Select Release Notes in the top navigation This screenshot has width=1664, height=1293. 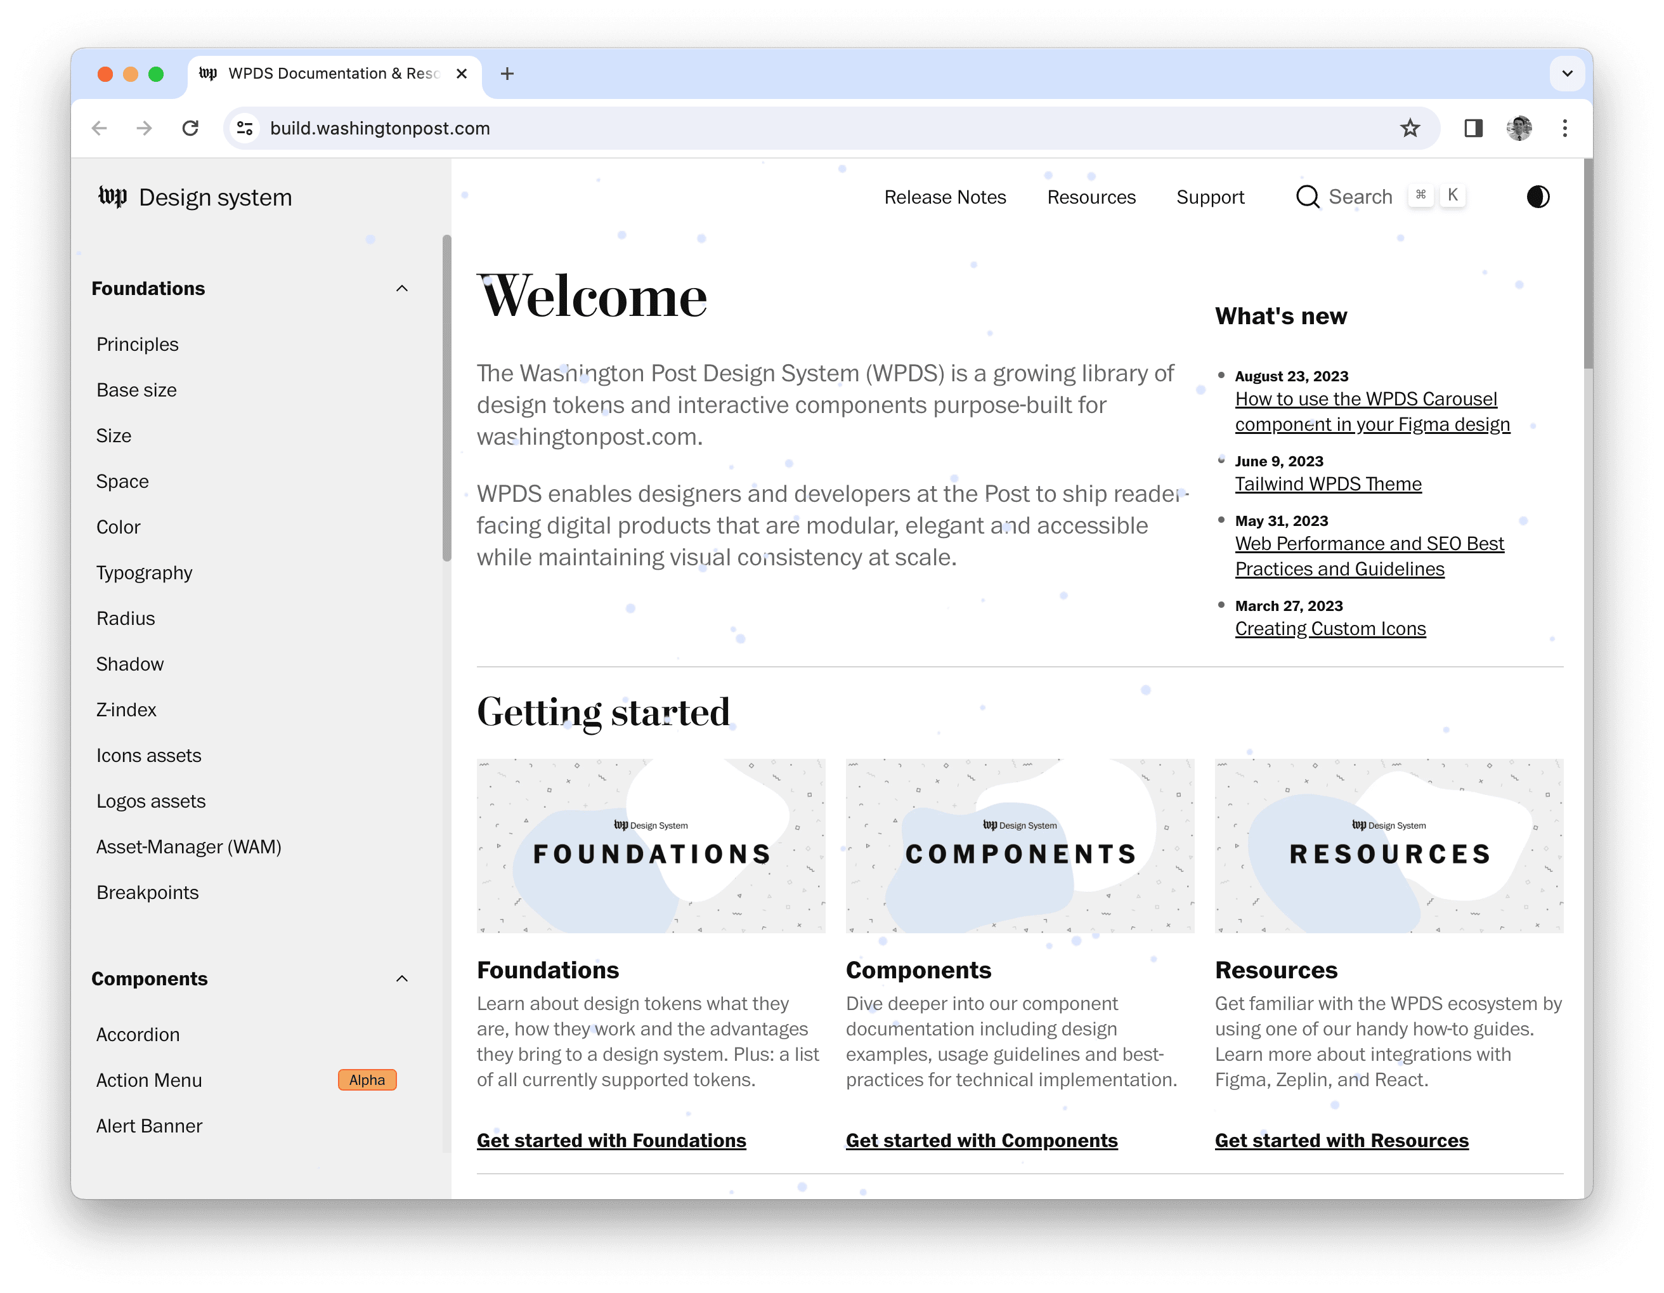tap(945, 197)
